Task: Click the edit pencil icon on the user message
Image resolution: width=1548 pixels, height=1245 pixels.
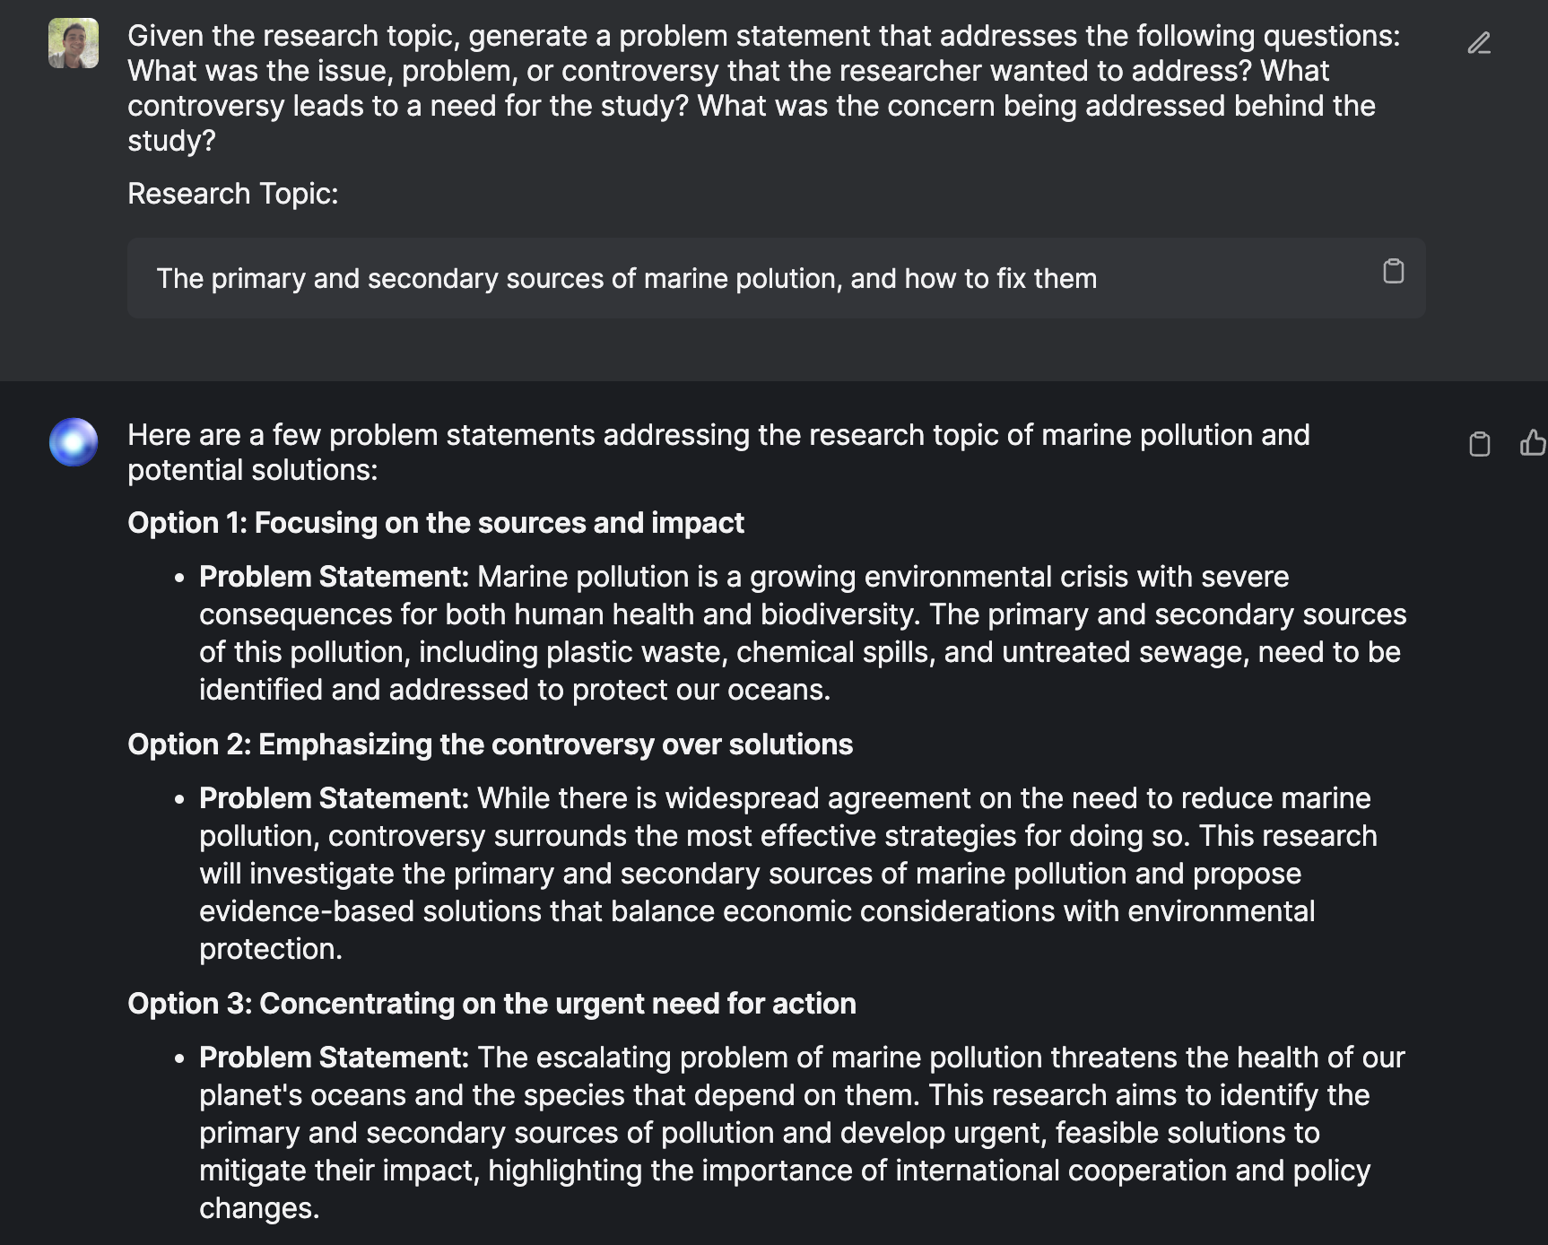Action: [x=1481, y=42]
